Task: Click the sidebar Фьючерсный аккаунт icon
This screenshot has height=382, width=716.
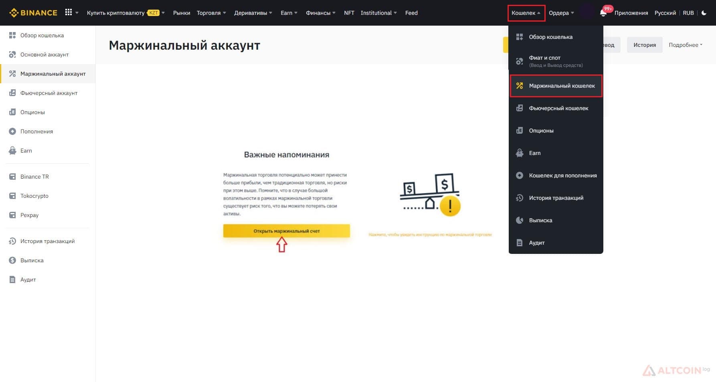Action: 12,93
